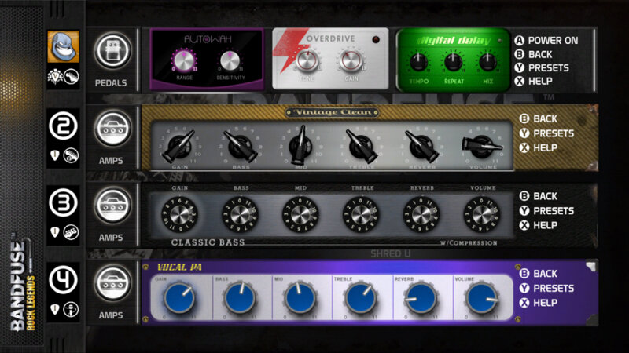Click the Vocal PA Gain knob
This screenshot has width=629, height=353.
tap(179, 298)
